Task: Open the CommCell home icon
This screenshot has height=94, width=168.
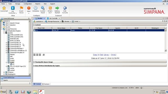Action: coord(4,8)
